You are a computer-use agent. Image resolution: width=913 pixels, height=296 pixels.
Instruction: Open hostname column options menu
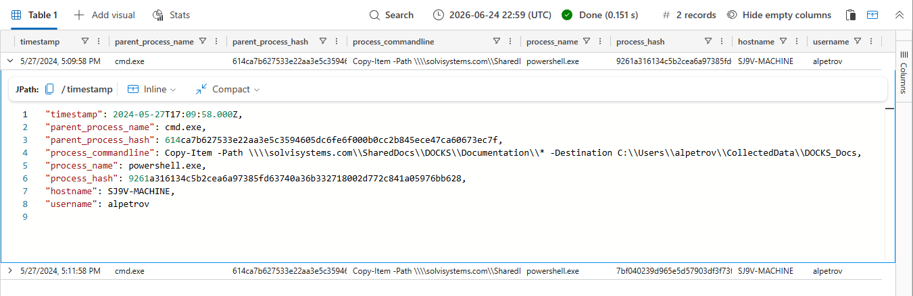[796, 41]
